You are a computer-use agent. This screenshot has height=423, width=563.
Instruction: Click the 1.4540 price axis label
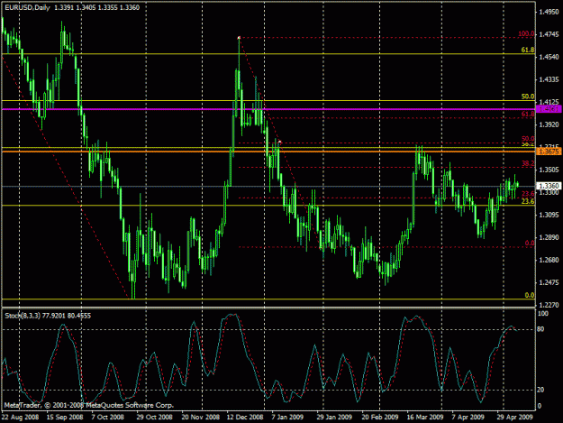[549, 57]
